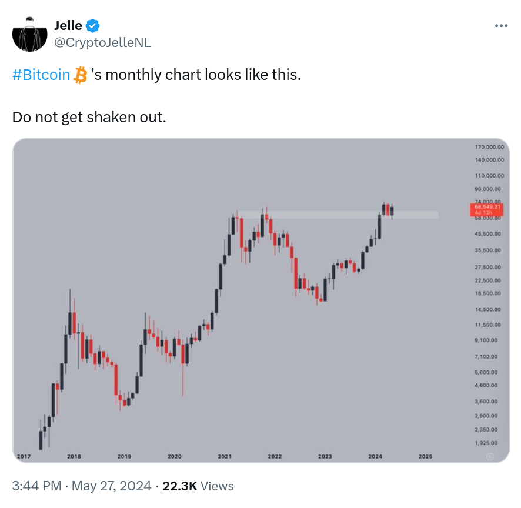Image resolution: width=521 pixels, height=508 pixels.
Task: Click the 2017 label on chart time axis
Action: click(x=24, y=456)
